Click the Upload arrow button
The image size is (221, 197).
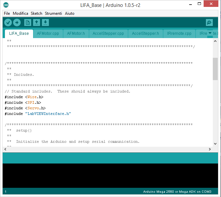[17, 23]
